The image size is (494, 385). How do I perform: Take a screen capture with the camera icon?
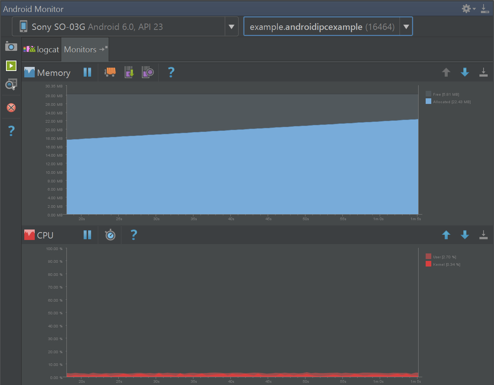tap(11, 46)
